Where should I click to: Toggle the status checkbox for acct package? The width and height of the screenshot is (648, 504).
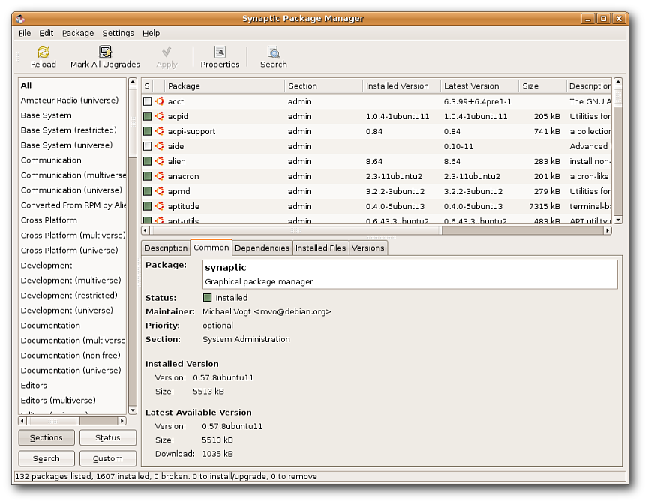(148, 101)
